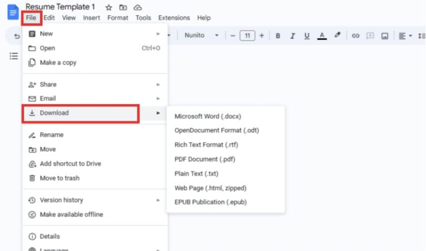This screenshot has height=251, width=426.
Task: Increase font size with plus button
Action: [x=262, y=35]
